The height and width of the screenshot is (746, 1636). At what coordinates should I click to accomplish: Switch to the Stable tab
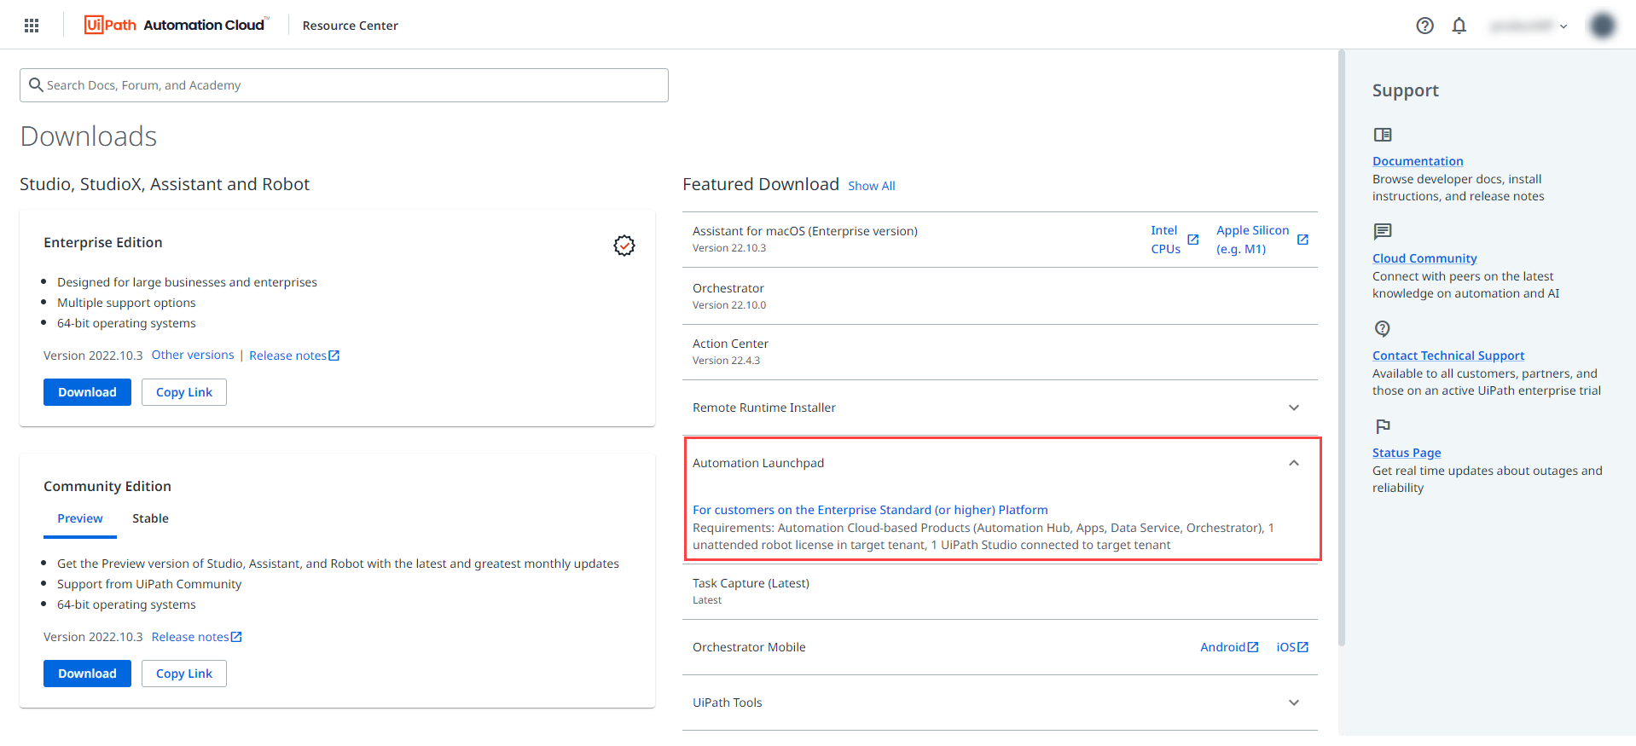(x=150, y=518)
